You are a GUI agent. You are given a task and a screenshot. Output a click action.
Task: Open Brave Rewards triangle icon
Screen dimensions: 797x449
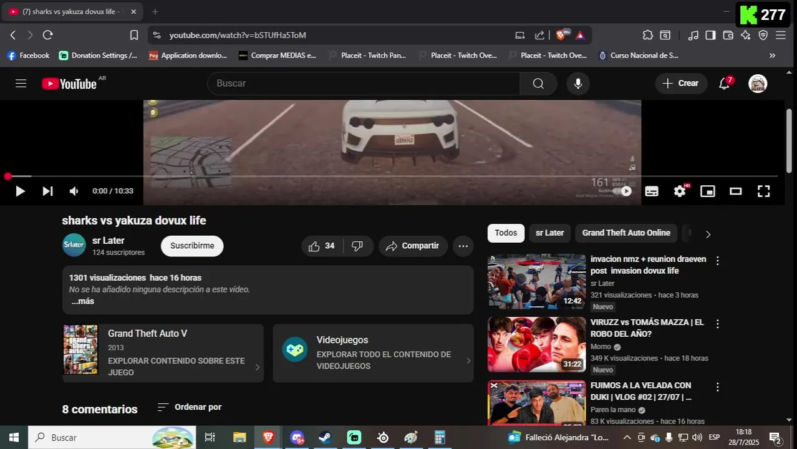tap(580, 35)
